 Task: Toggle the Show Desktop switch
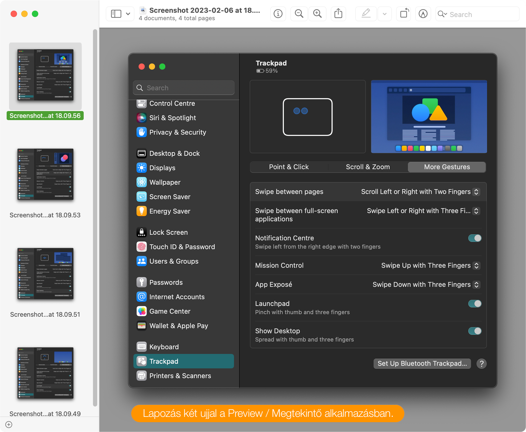point(475,331)
